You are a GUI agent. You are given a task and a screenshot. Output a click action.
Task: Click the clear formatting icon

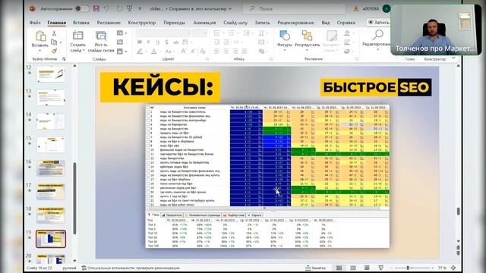click(203, 51)
